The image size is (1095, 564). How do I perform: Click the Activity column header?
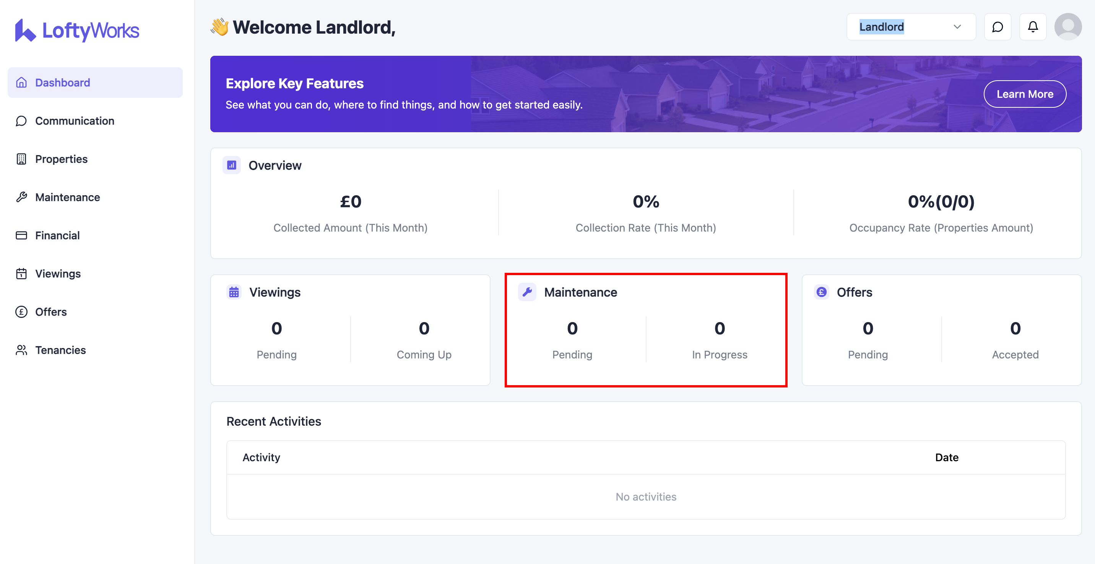coord(261,457)
